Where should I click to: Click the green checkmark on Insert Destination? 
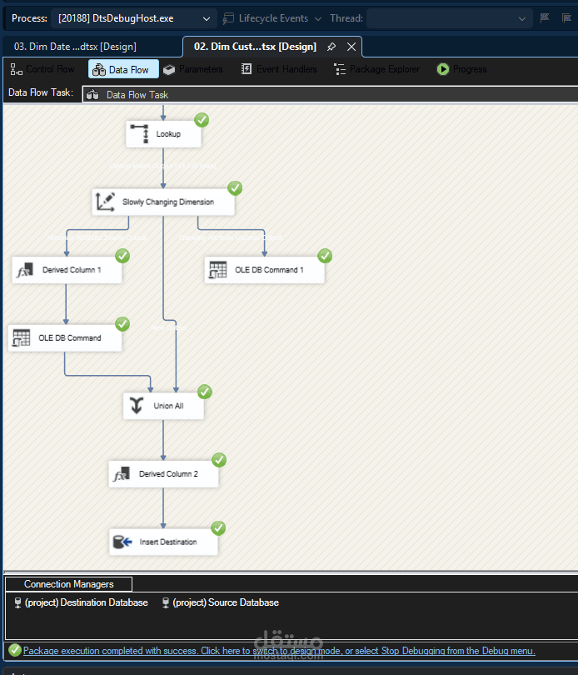coord(218,527)
